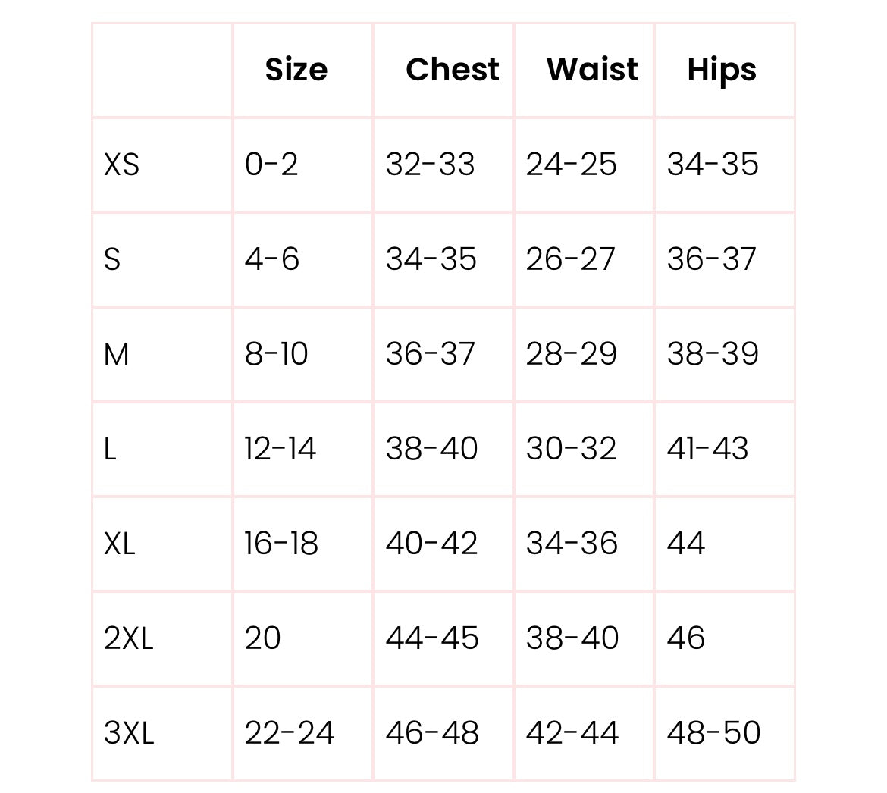887x793 pixels.
Task: Click the Hips column header
Action: point(722,70)
